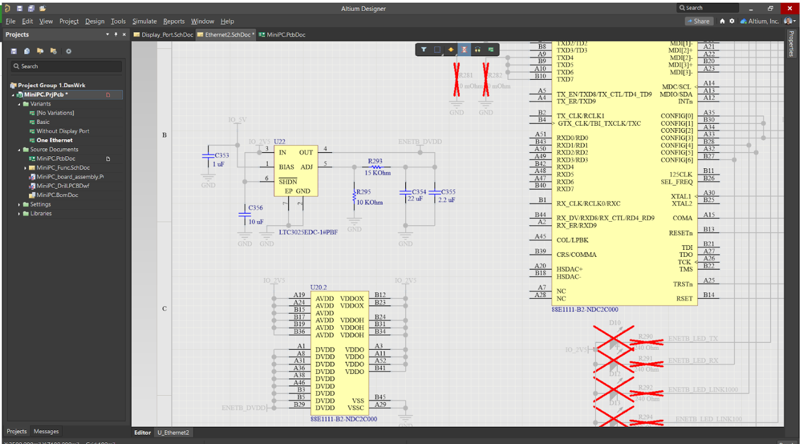800x444 pixels.
Task: Click the selection filter funnel icon
Action: click(424, 50)
